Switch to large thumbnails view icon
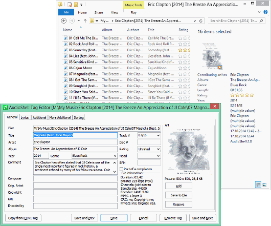 pyautogui.click(x=264, y=185)
